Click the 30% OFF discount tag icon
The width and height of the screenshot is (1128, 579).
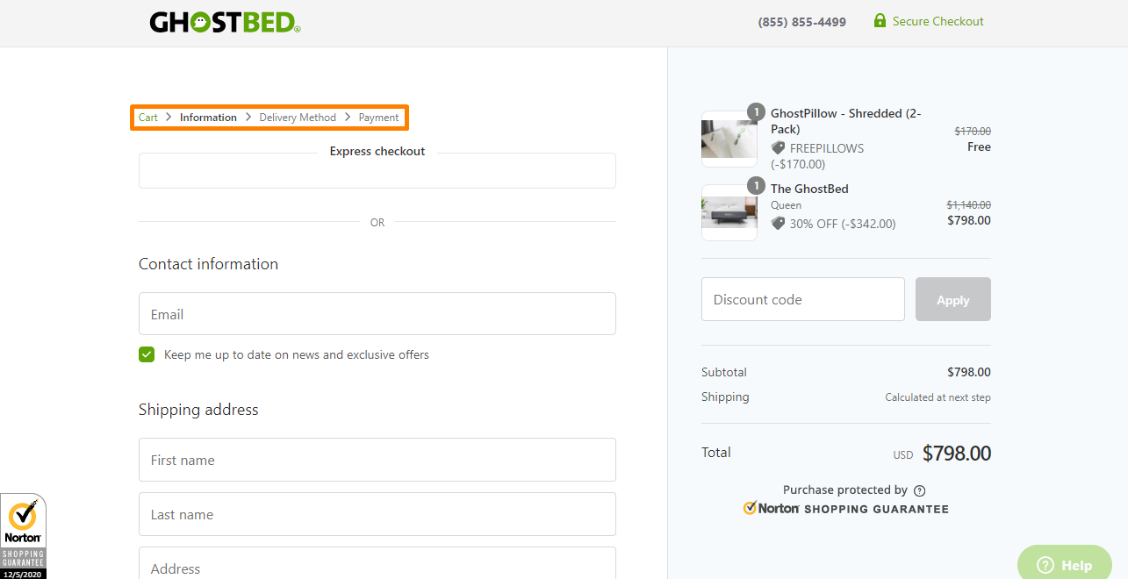click(x=778, y=224)
